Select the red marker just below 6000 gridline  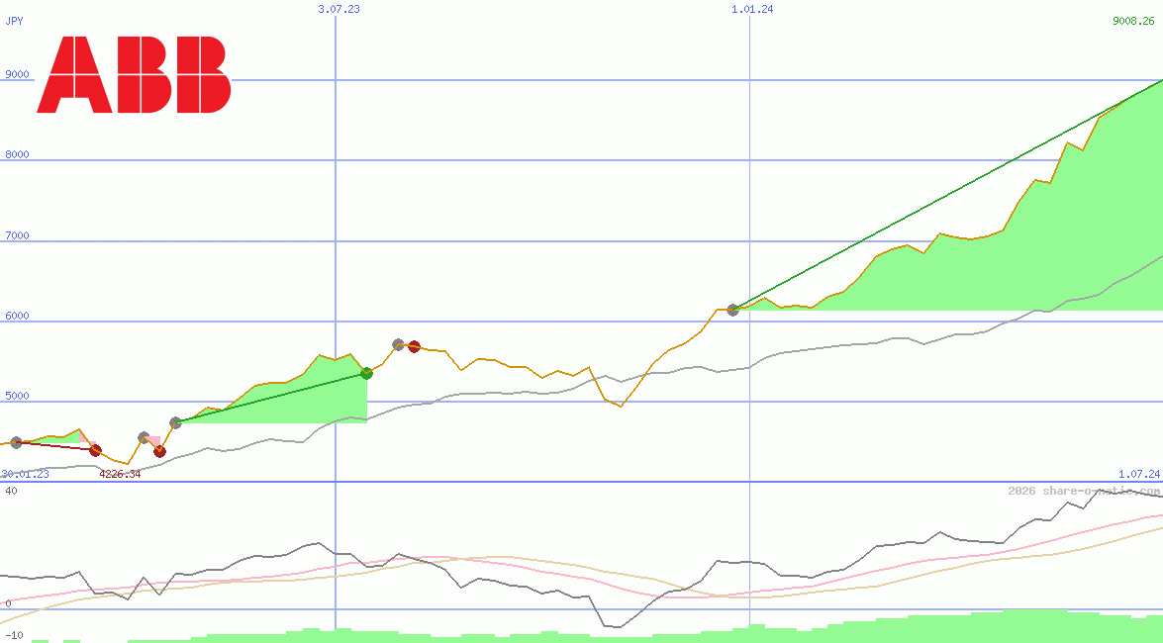(414, 346)
